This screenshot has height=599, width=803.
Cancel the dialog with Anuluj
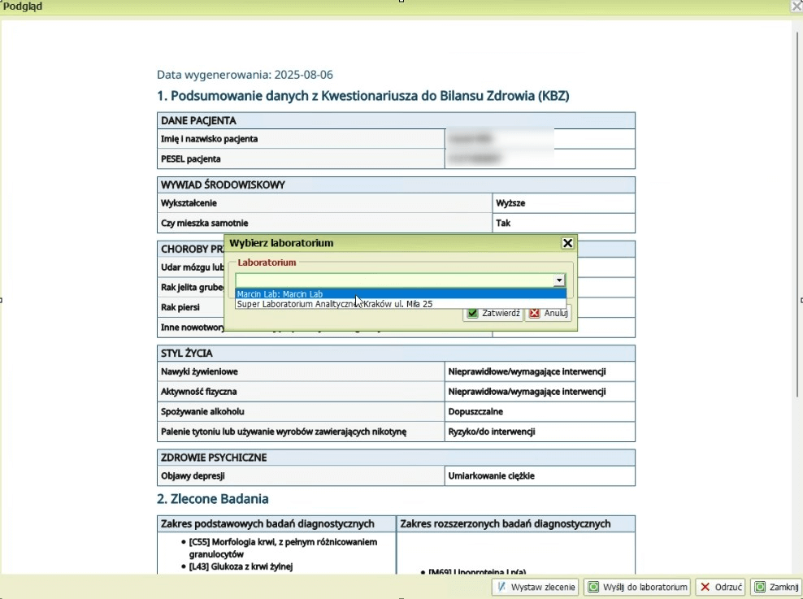pyautogui.click(x=549, y=313)
